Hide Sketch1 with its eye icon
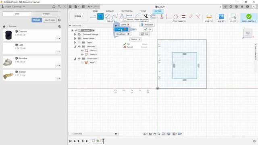 (x=82, y=50)
